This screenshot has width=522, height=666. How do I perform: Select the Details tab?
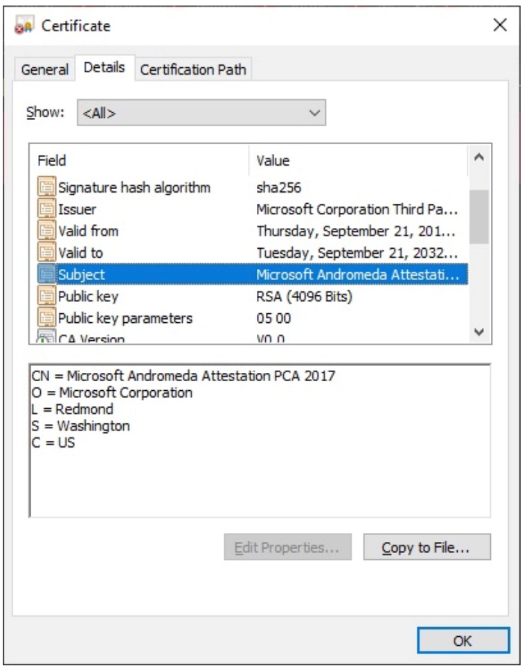tap(104, 68)
